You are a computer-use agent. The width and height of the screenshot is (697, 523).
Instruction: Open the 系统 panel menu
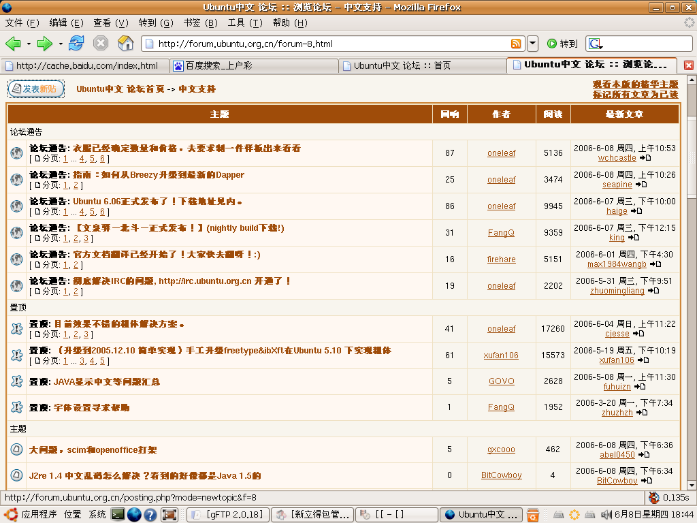click(x=97, y=515)
